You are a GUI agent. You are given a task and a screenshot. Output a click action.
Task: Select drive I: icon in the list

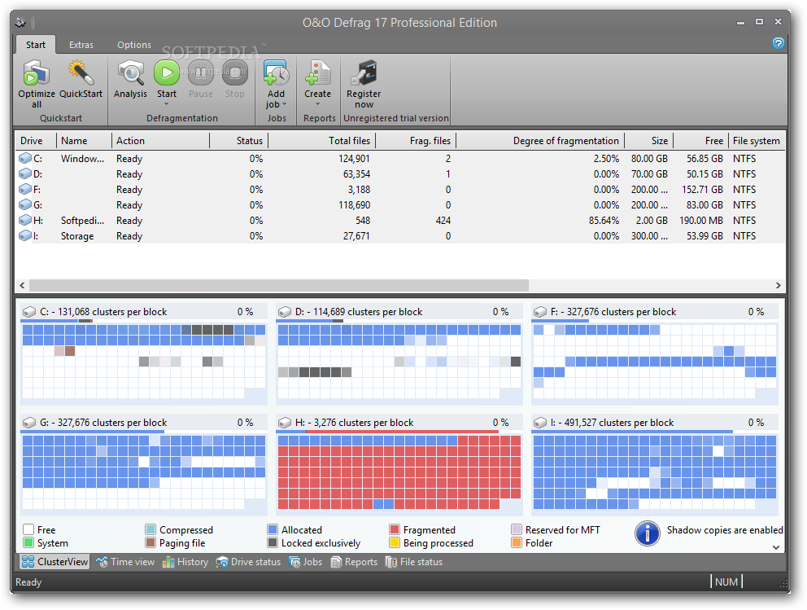coord(25,235)
